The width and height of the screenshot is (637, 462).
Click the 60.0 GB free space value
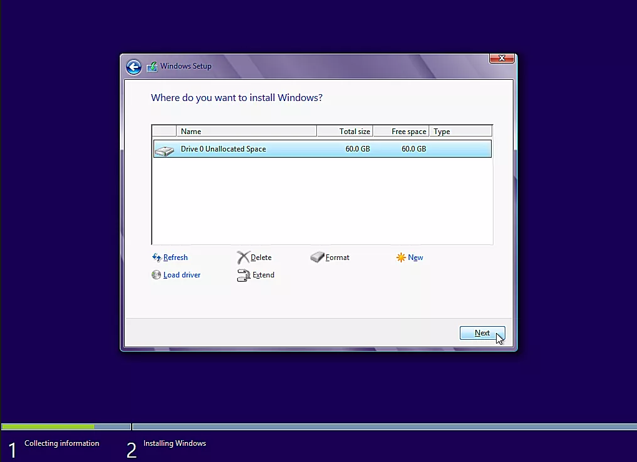(x=414, y=149)
